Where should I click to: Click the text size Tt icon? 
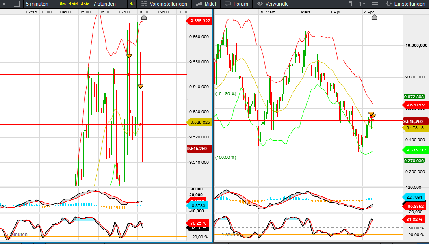(x=362, y=4)
